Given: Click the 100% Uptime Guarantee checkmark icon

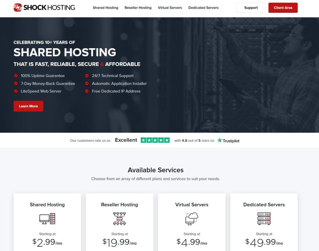Looking at the screenshot, I should coord(16,76).
